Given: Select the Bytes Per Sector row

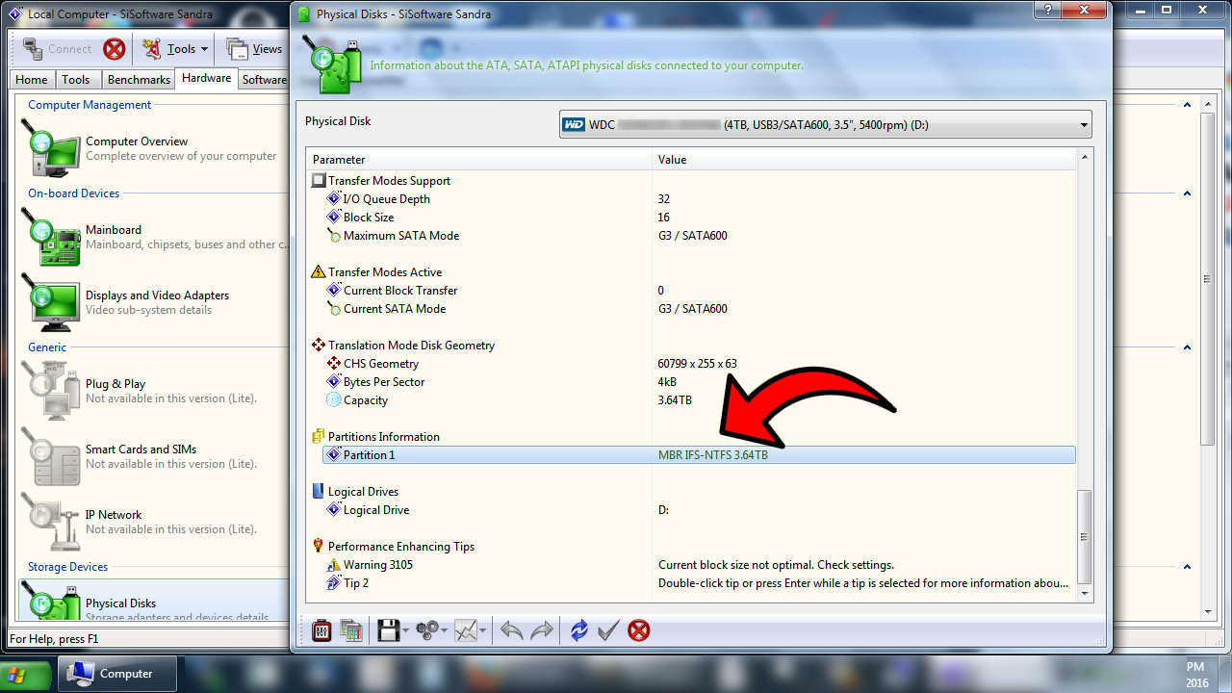Looking at the screenshot, I should click(700, 382).
